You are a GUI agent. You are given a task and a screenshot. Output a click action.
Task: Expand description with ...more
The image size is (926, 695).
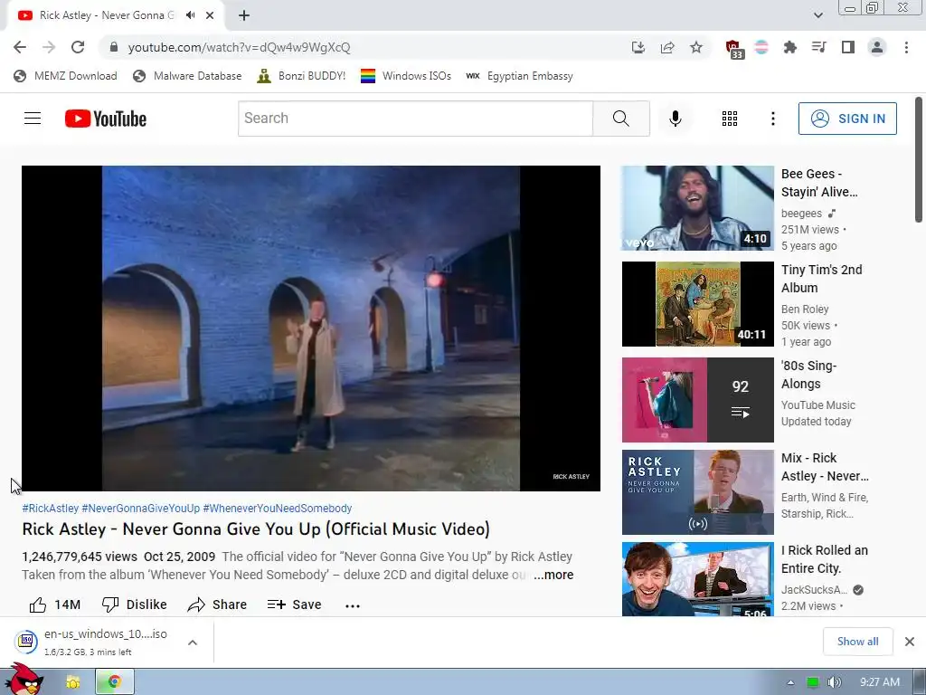(x=553, y=575)
